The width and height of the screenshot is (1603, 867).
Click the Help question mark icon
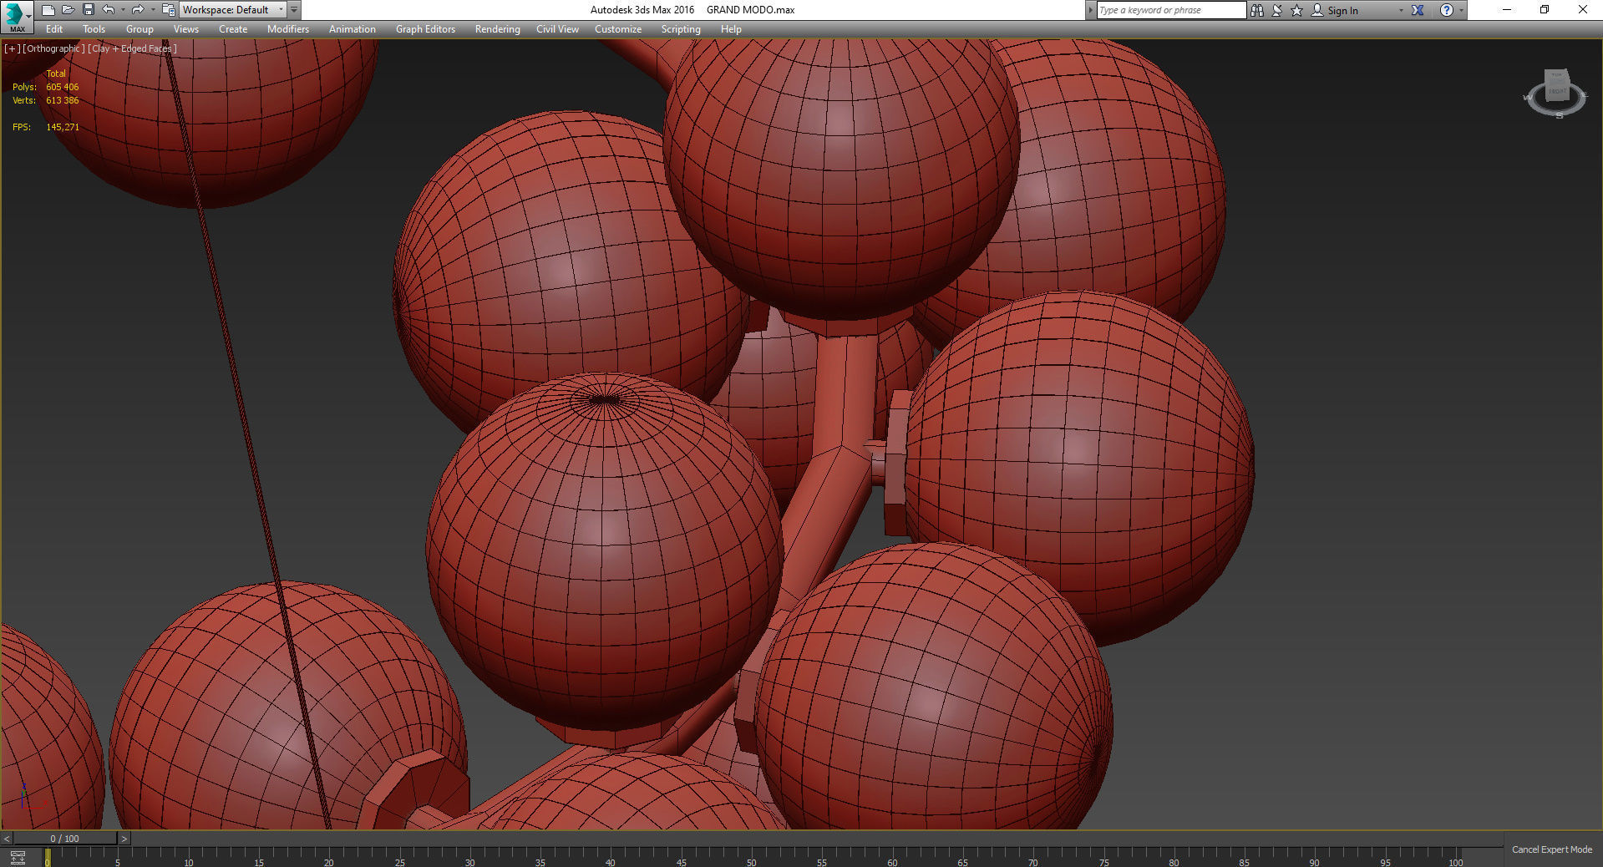1447,10
